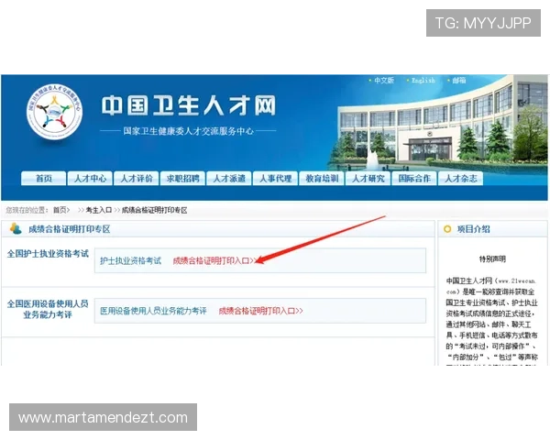The height and width of the screenshot is (440, 550).
Task: Open the 教育培训 navigation tab
Action: click(322, 179)
